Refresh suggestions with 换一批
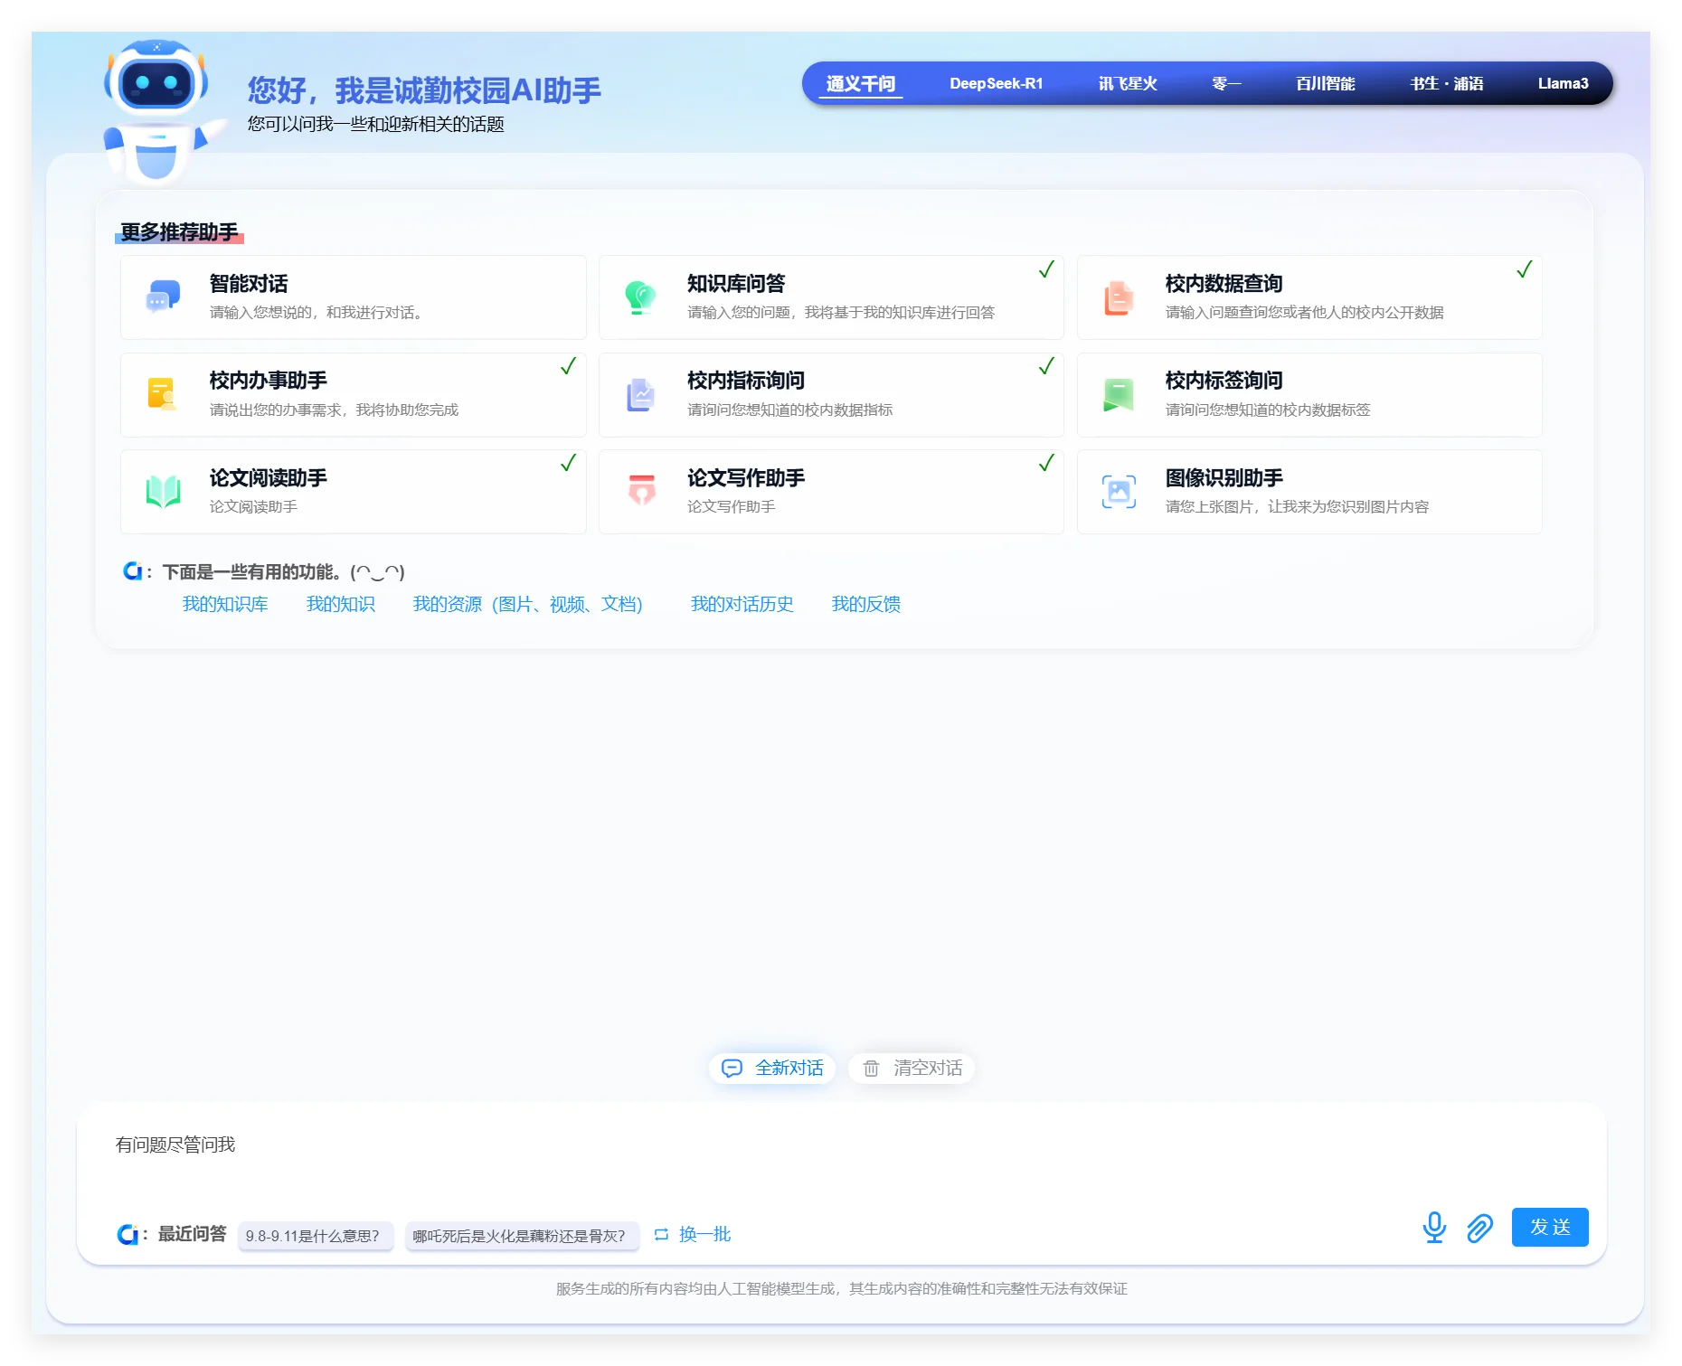The height and width of the screenshot is (1366, 1682). coord(693,1234)
